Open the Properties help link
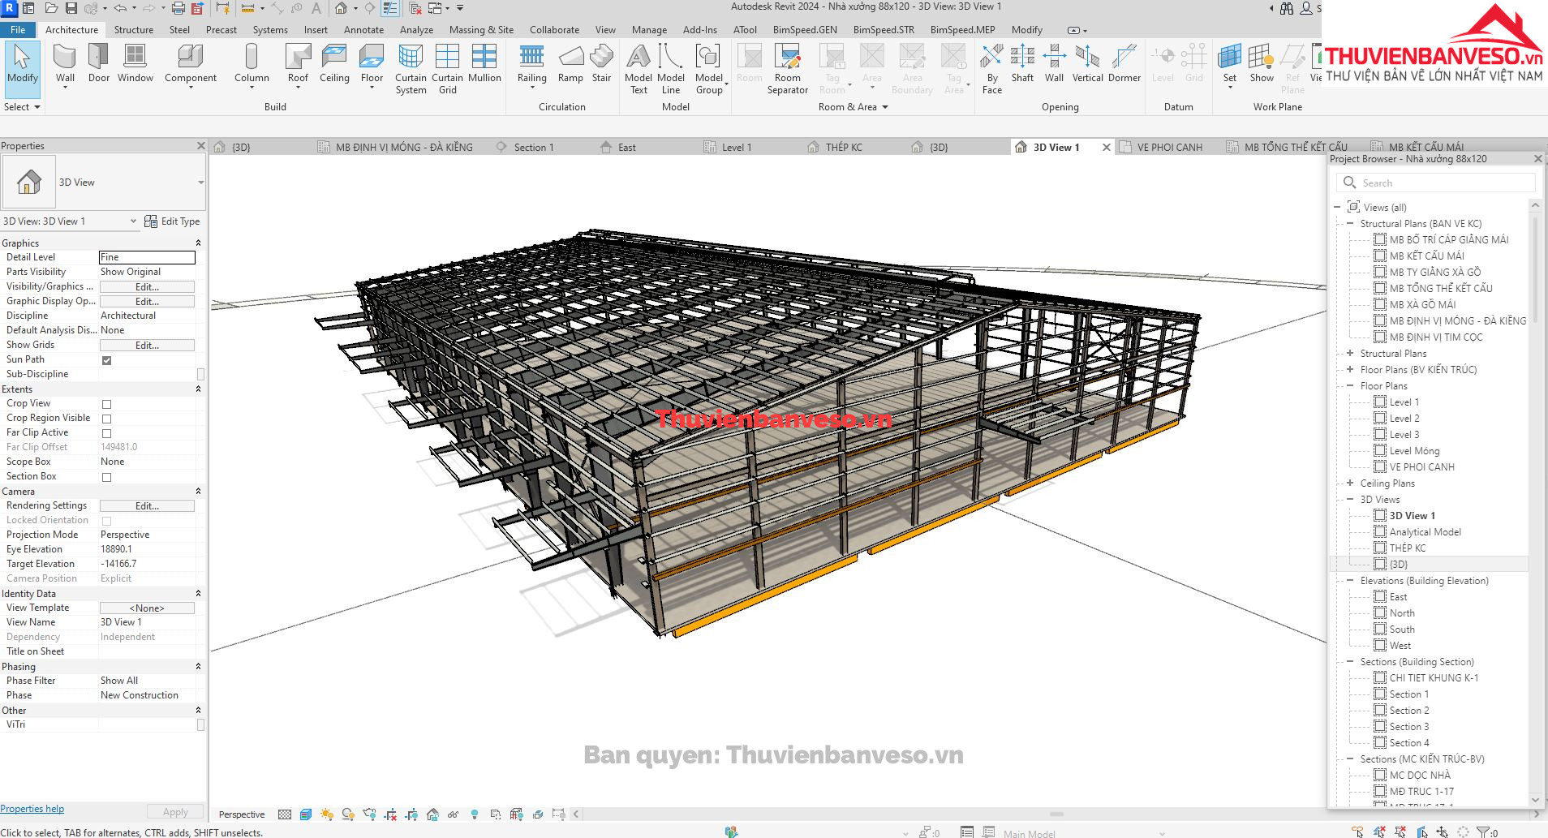Viewport: 1548px width, 838px height. pyautogui.click(x=32, y=809)
